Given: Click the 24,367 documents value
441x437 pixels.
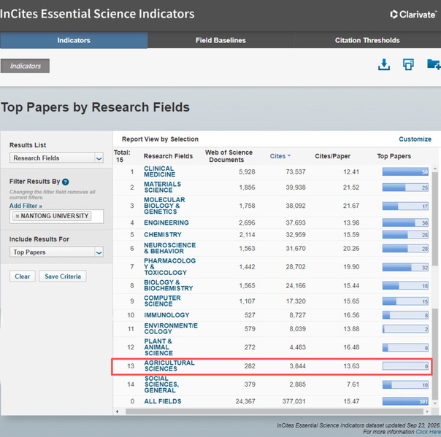Looking at the screenshot, I should point(245,401).
